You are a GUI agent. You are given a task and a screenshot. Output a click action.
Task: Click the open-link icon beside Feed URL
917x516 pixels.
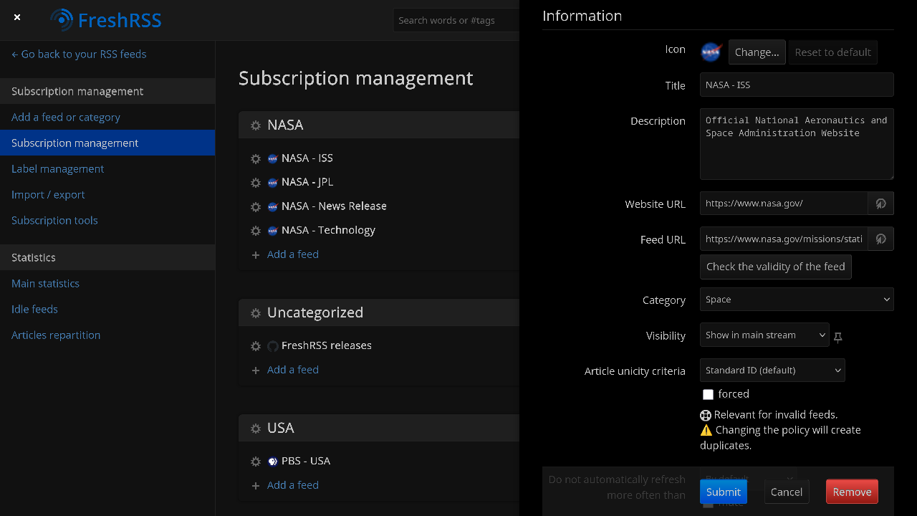pyautogui.click(x=880, y=239)
